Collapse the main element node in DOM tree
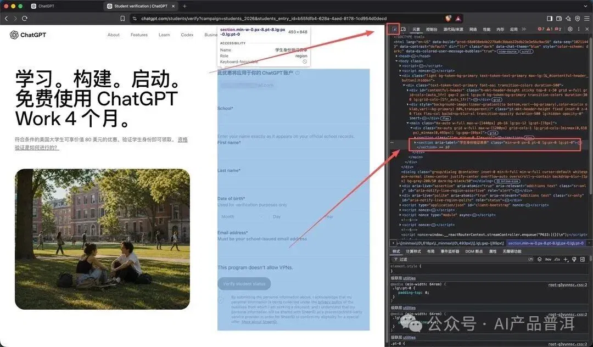 click(x=407, y=123)
